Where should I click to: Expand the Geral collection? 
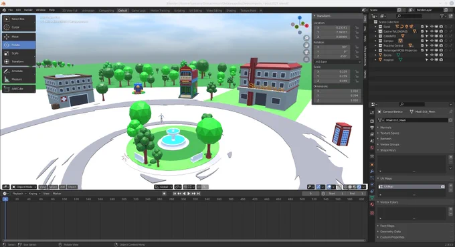(x=375, y=27)
